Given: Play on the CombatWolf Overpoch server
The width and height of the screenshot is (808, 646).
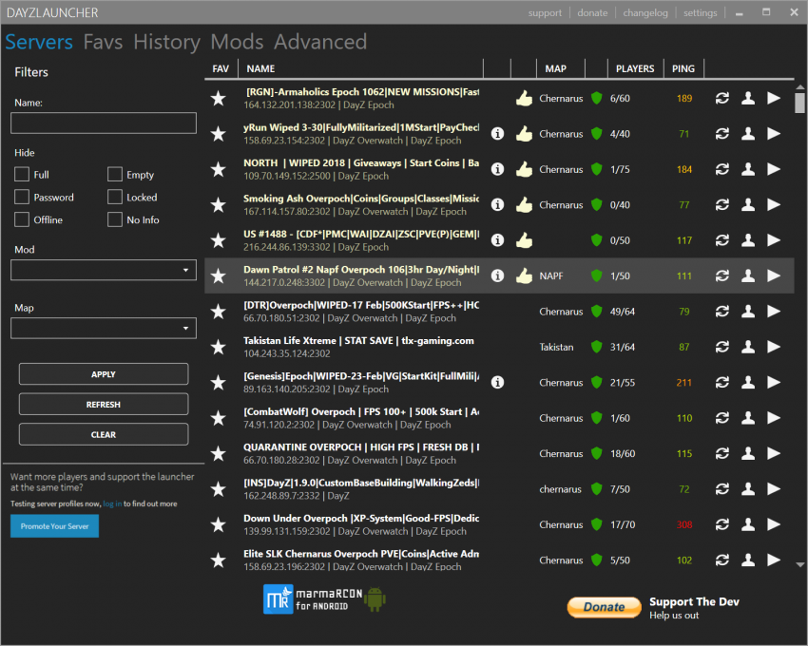Looking at the screenshot, I should coord(774,418).
